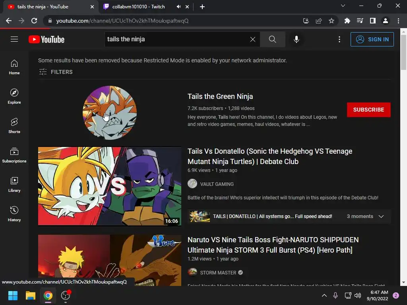The image size is (407, 305).
Task: Click the system tray microphone icon
Action: click(335, 295)
